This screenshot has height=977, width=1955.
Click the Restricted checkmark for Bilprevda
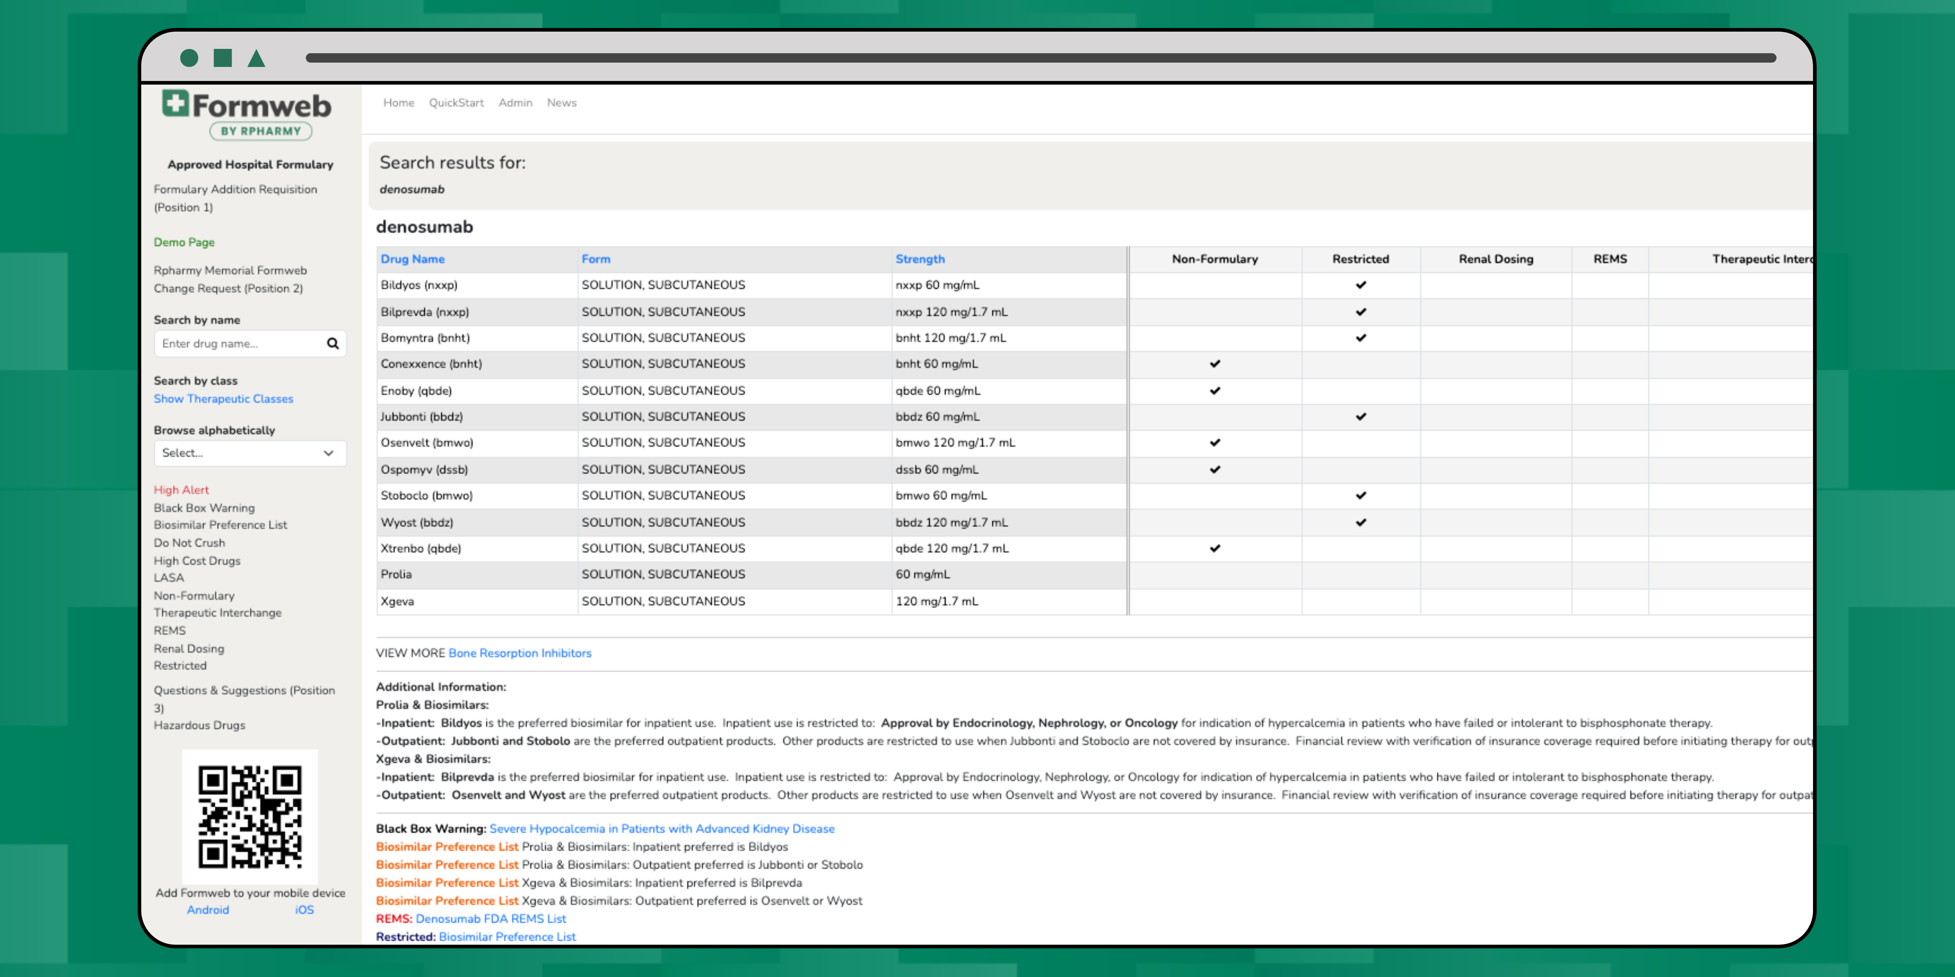1361,312
